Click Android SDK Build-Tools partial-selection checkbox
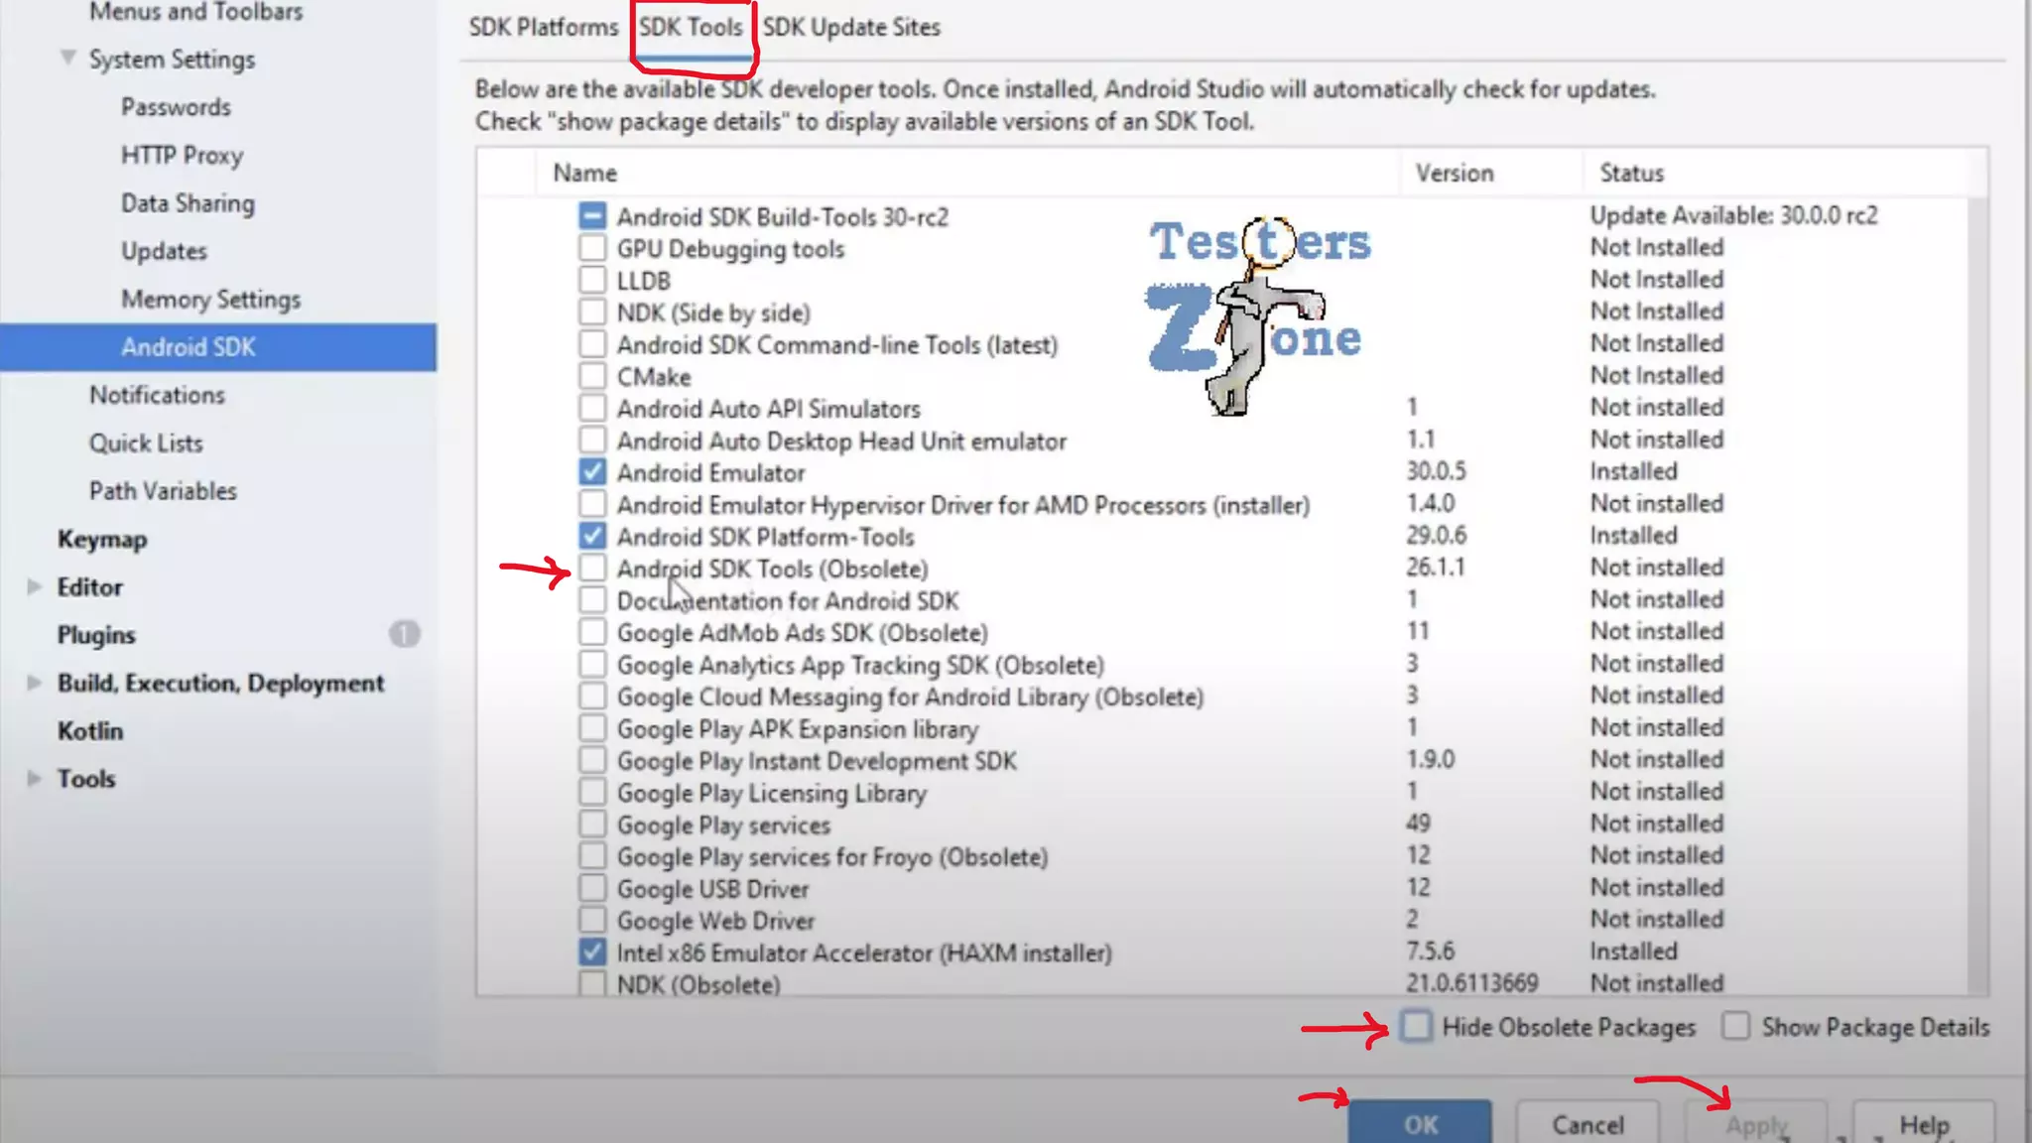The width and height of the screenshot is (2032, 1143). point(592,216)
